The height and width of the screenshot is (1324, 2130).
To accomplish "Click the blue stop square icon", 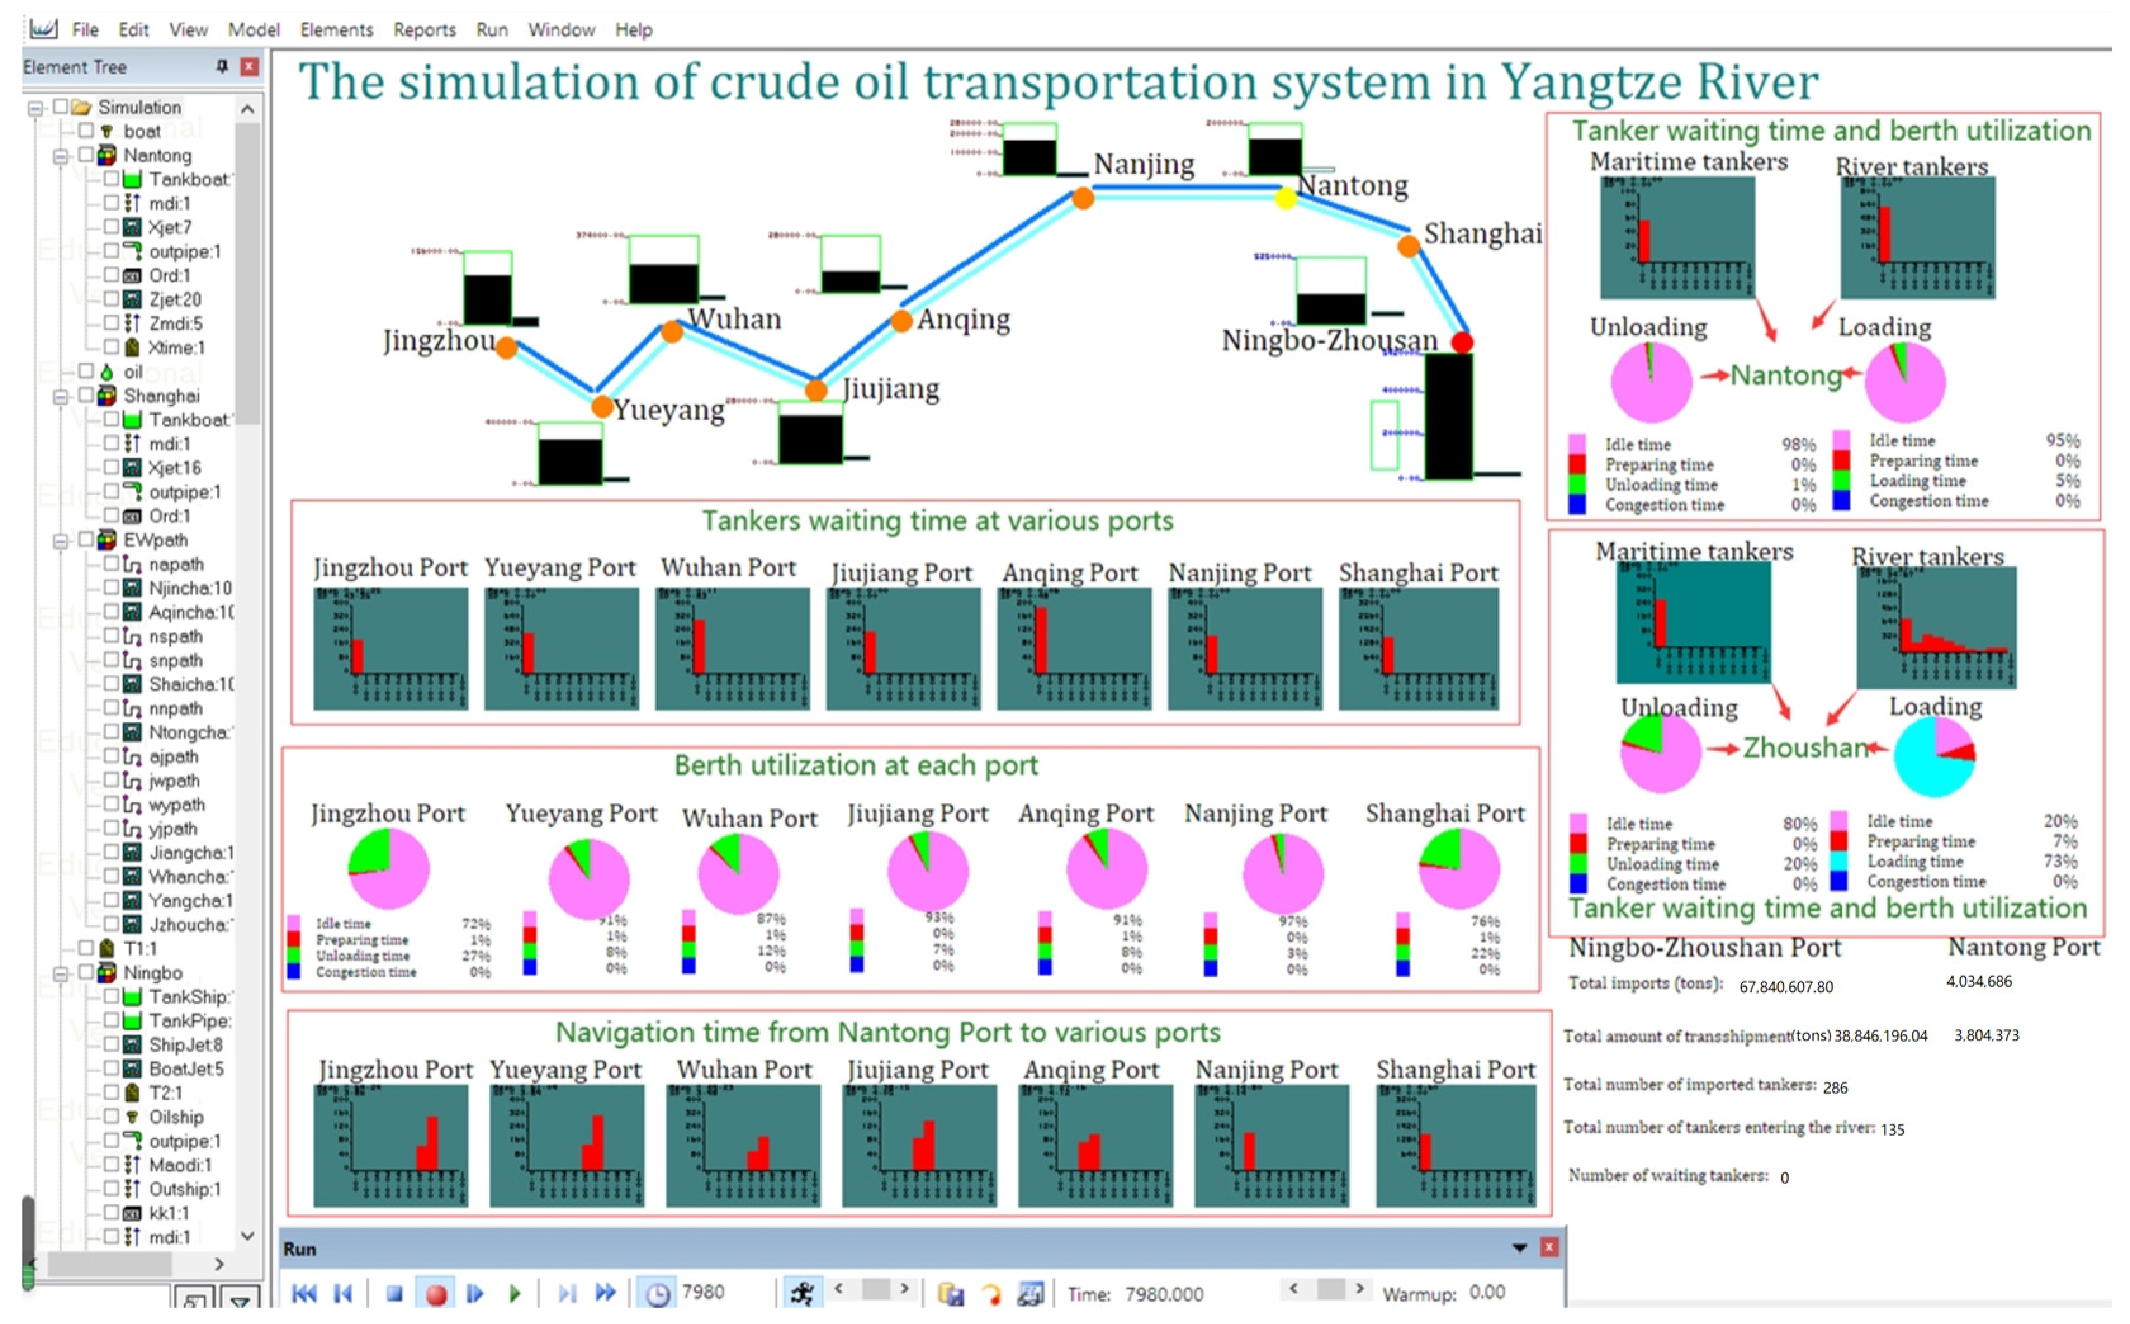I will coord(394,1294).
